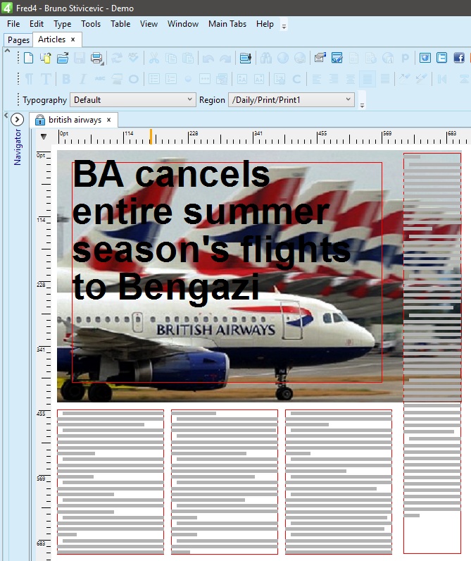Toggle strikethrough ABC formatting
This screenshot has width=471, height=561.
click(x=100, y=79)
